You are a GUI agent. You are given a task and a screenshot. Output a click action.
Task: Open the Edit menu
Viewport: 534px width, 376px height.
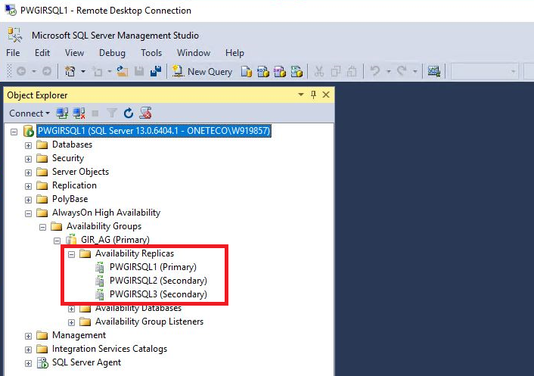(x=42, y=53)
